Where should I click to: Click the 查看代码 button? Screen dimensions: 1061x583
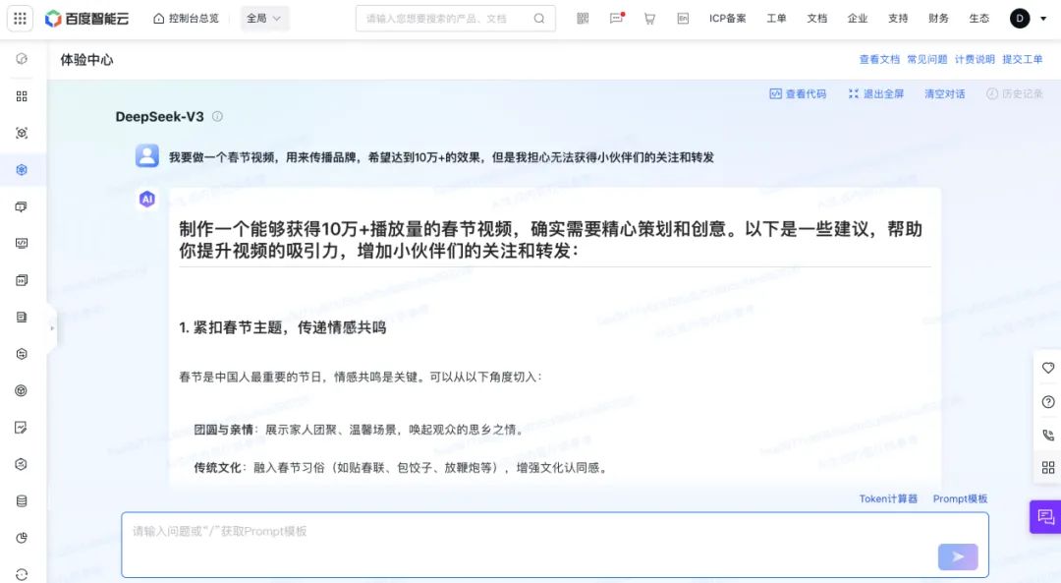[x=798, y=94]
